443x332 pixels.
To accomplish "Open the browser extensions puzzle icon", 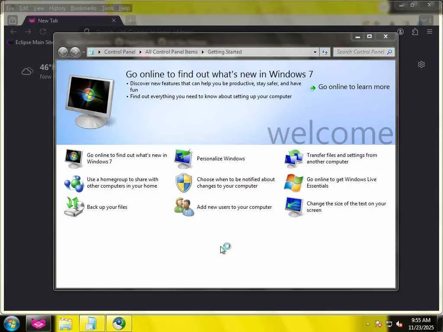I will tap(415, 32).
